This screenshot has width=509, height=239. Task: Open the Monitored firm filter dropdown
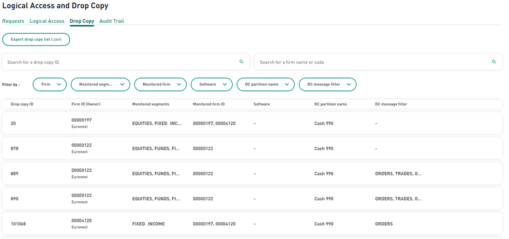click(160, 85)
